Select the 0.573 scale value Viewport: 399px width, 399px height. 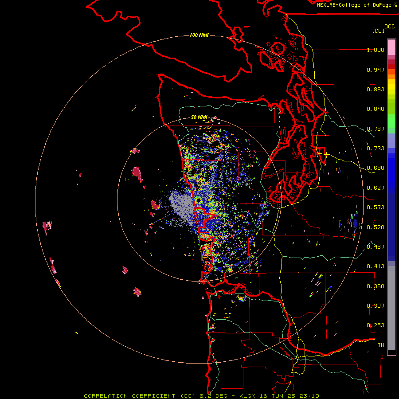(376, 207)
